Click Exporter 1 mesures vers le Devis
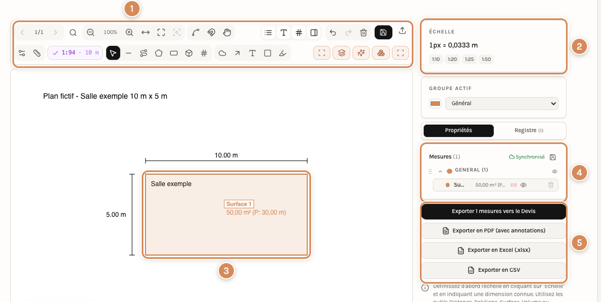 pos(494,211)
